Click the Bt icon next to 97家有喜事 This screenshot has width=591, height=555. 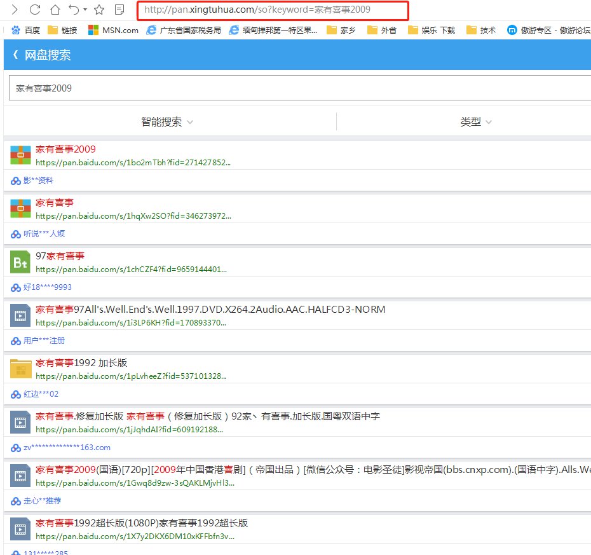(x=20, y=262)
